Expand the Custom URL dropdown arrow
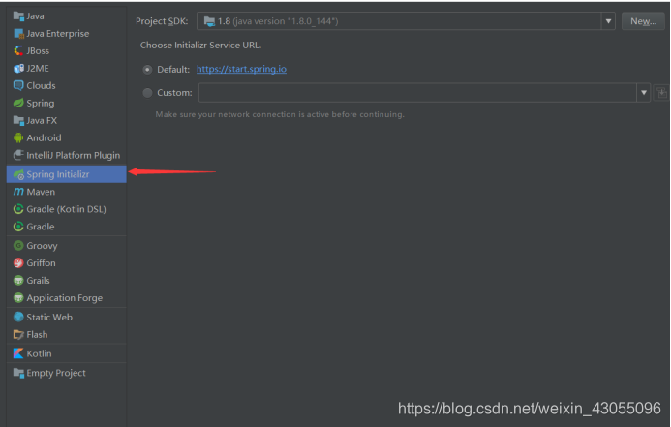 [x=644, y=92]
